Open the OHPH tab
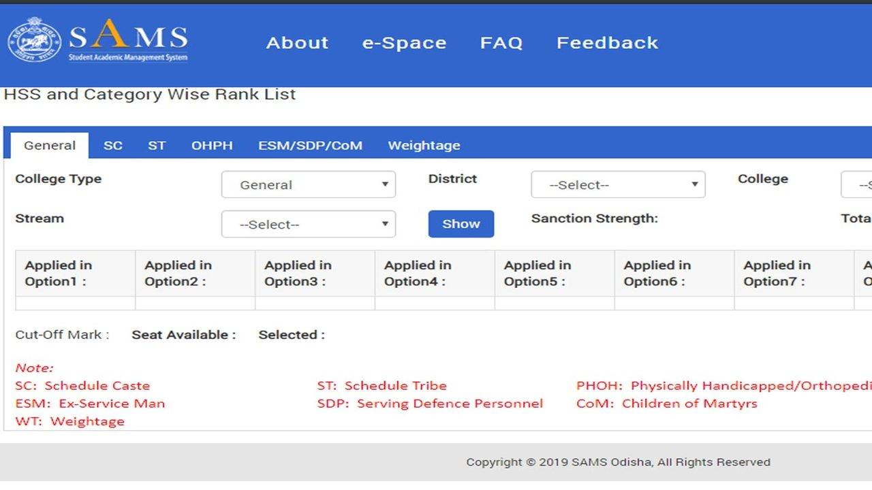The height and width of the screenshot is (490, 872). (212, 146)
